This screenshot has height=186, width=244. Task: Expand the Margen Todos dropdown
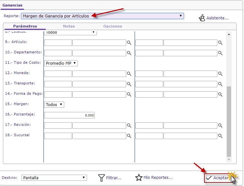click(x=54, y=104)
